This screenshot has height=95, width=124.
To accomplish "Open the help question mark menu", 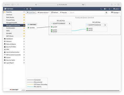I will tap(105, 9).
